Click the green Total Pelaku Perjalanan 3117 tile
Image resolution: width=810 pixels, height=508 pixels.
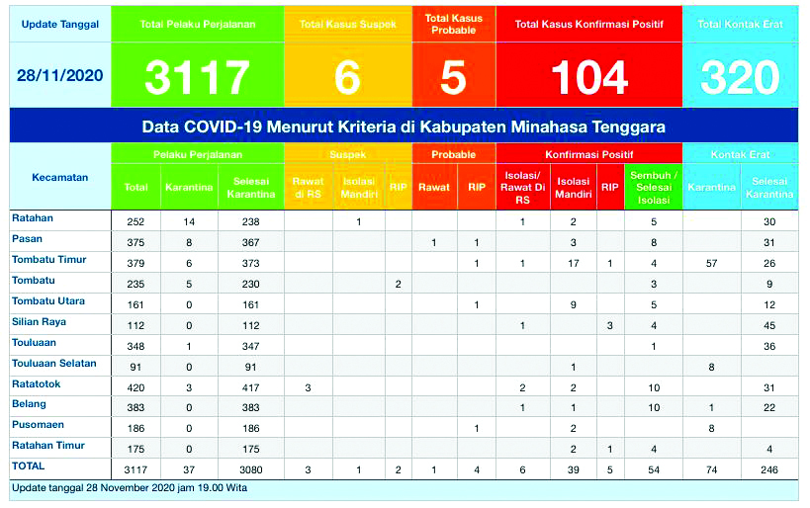pos(196,59)
